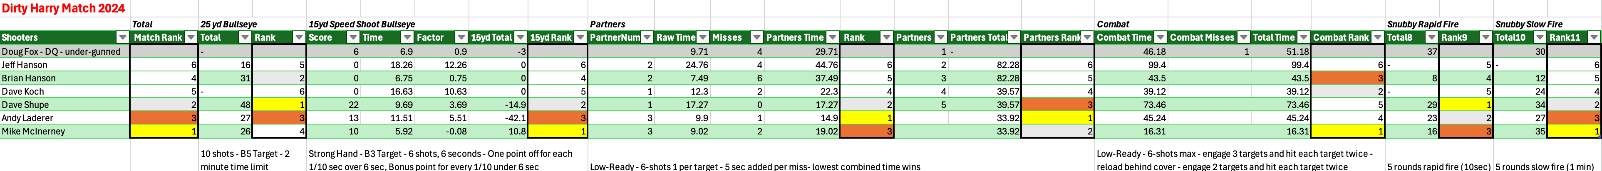Screen dimensions: 1602x171
Task: Click the Combat Misses filter arrow
Action: click(x=1242, y=38)
